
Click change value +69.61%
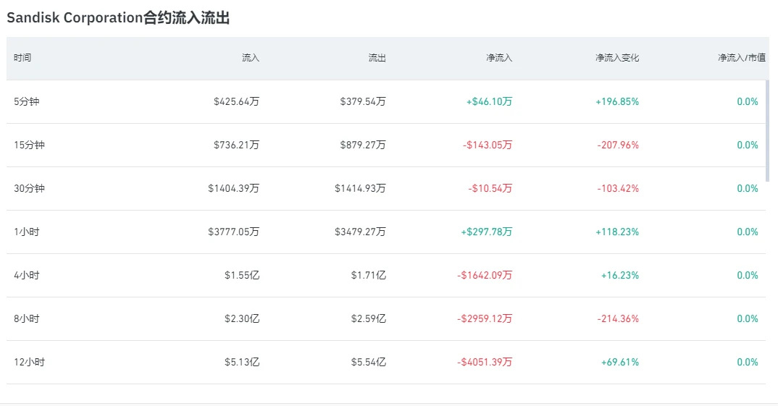click(620, 362)
